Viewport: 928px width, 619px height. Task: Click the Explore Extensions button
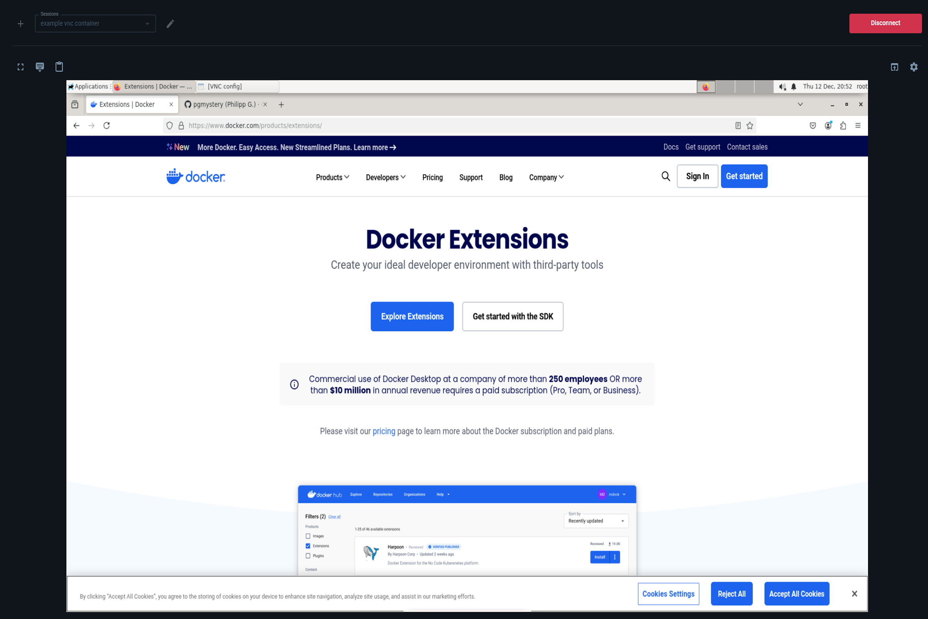412,316
